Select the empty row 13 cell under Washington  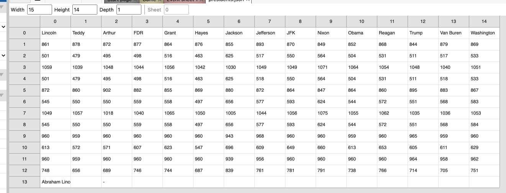pyautogui.click(x=484, y=182)
